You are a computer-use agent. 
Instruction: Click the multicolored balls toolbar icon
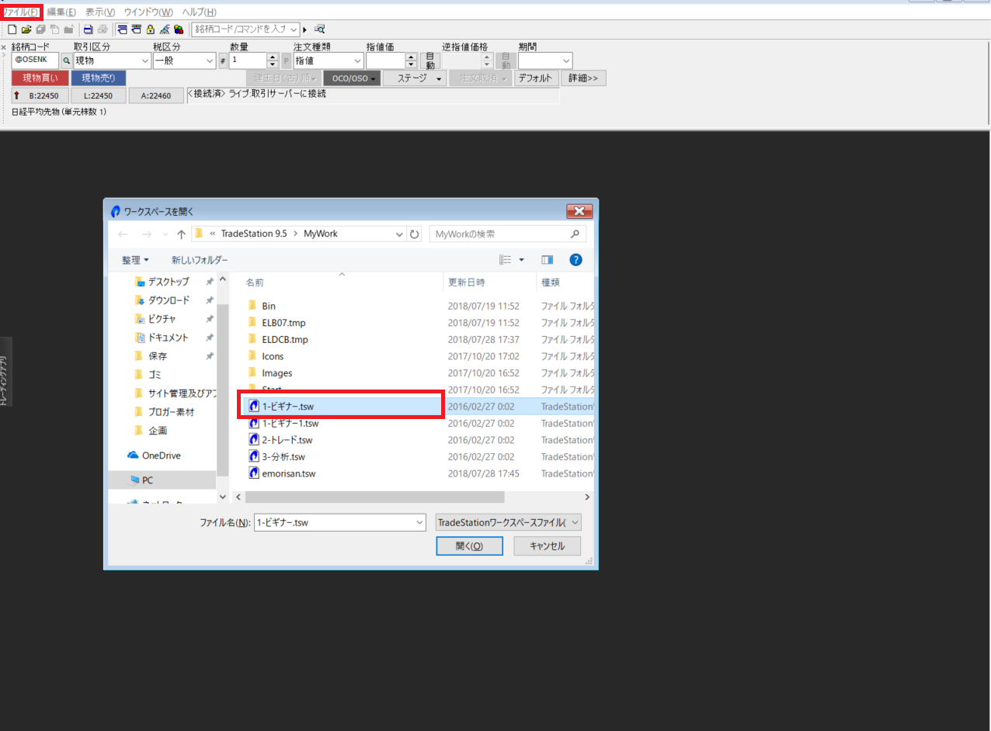179,29
